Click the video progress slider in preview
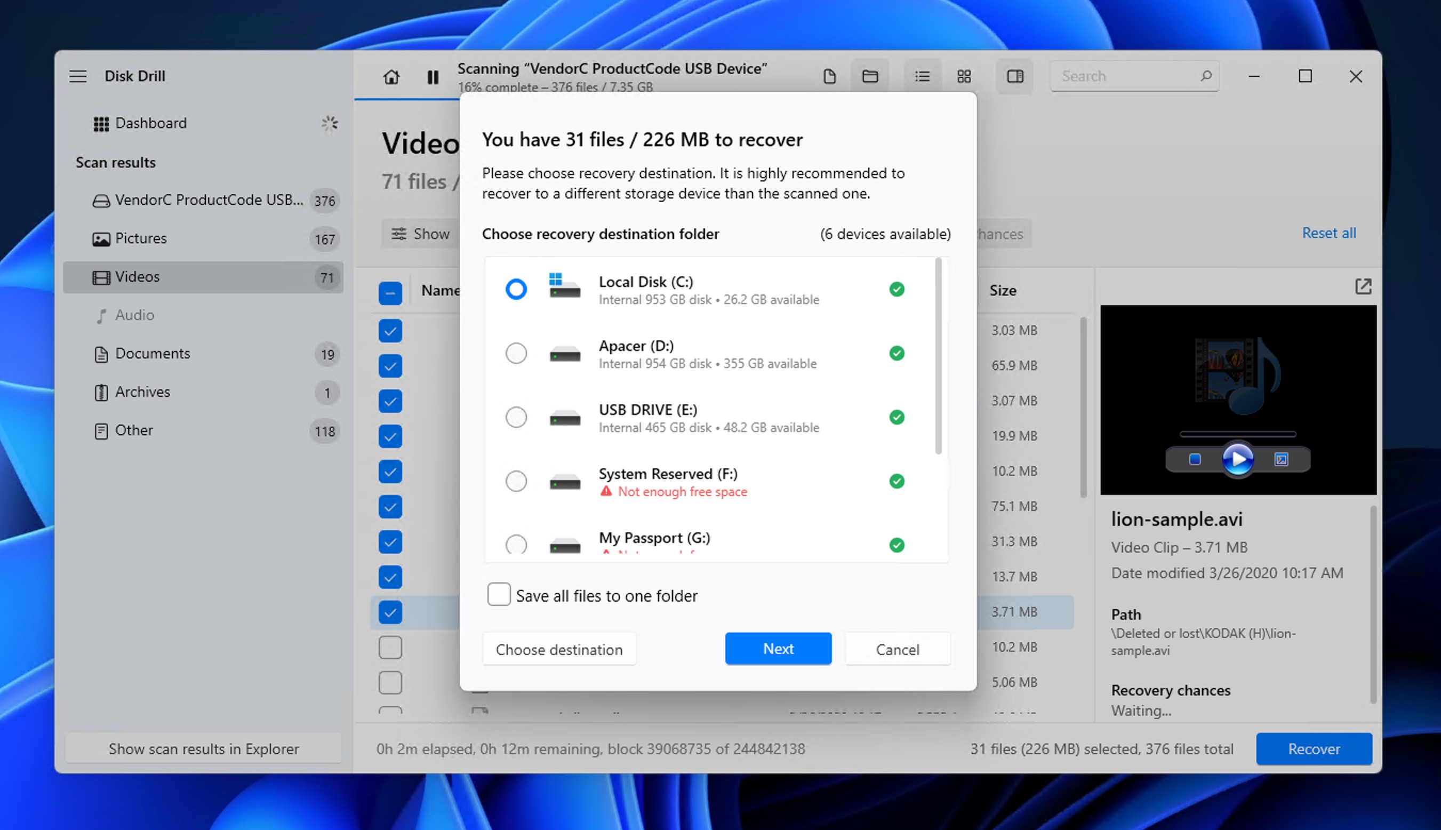The height and width of the screenshot is (830, 1441). click(1237, 434)
